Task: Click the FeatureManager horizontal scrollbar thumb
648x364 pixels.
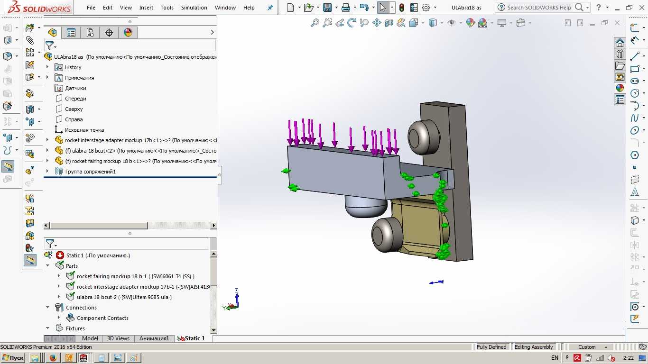Action: point(99,226)
